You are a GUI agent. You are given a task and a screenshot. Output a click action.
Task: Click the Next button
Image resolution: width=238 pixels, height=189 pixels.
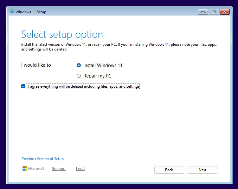202,170
